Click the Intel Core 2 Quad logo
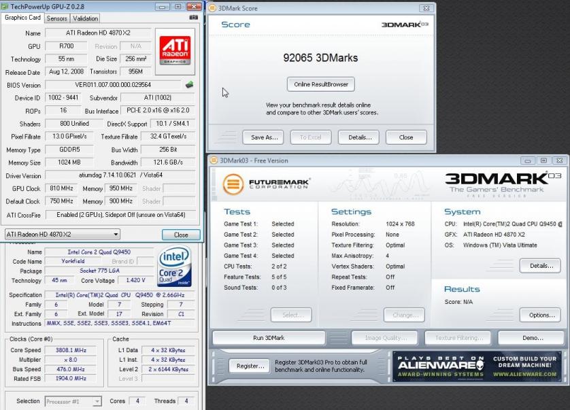Screen dimensions: 570x410 click(x=175, y=267)
